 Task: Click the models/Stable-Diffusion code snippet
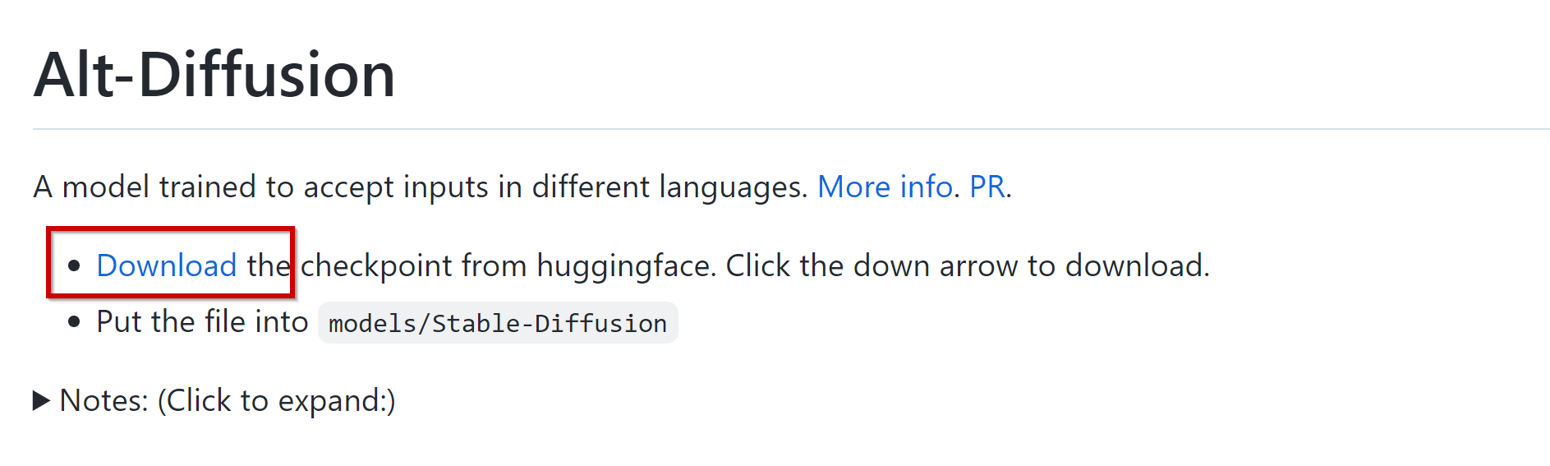pos(498,323)
